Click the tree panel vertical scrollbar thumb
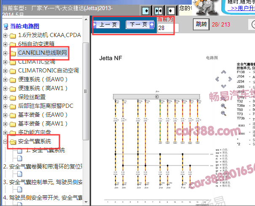Viewport: 255px width, 206px height. pyautogui.click(x=86, y=91)
